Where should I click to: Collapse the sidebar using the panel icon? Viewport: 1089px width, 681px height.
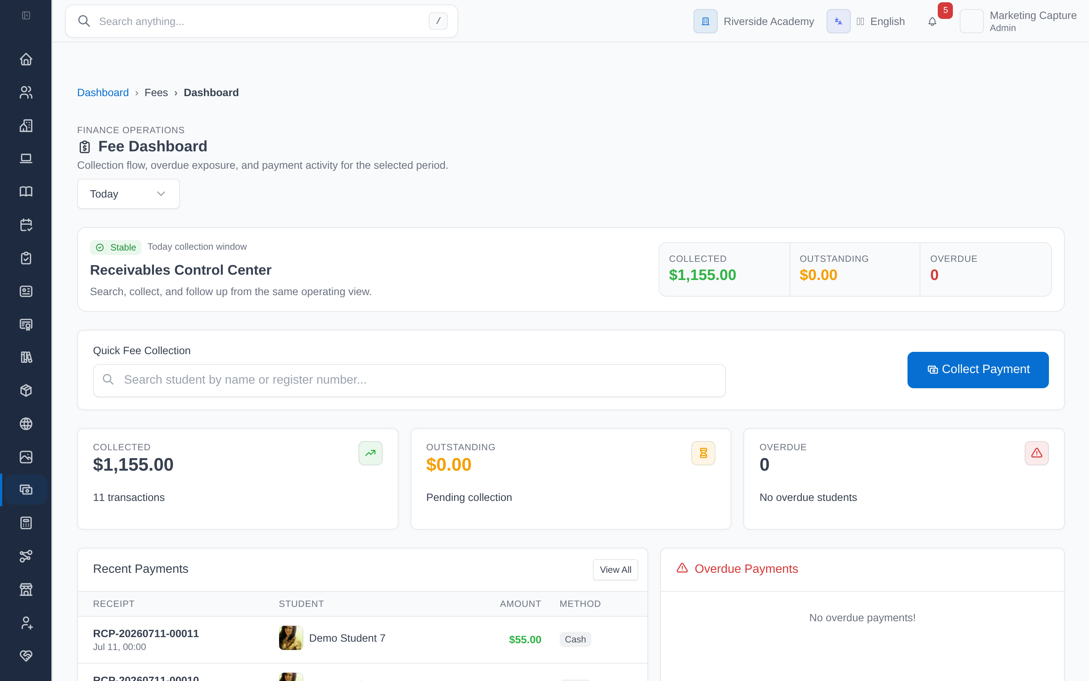pyautogui.click(x=26, y=16)
